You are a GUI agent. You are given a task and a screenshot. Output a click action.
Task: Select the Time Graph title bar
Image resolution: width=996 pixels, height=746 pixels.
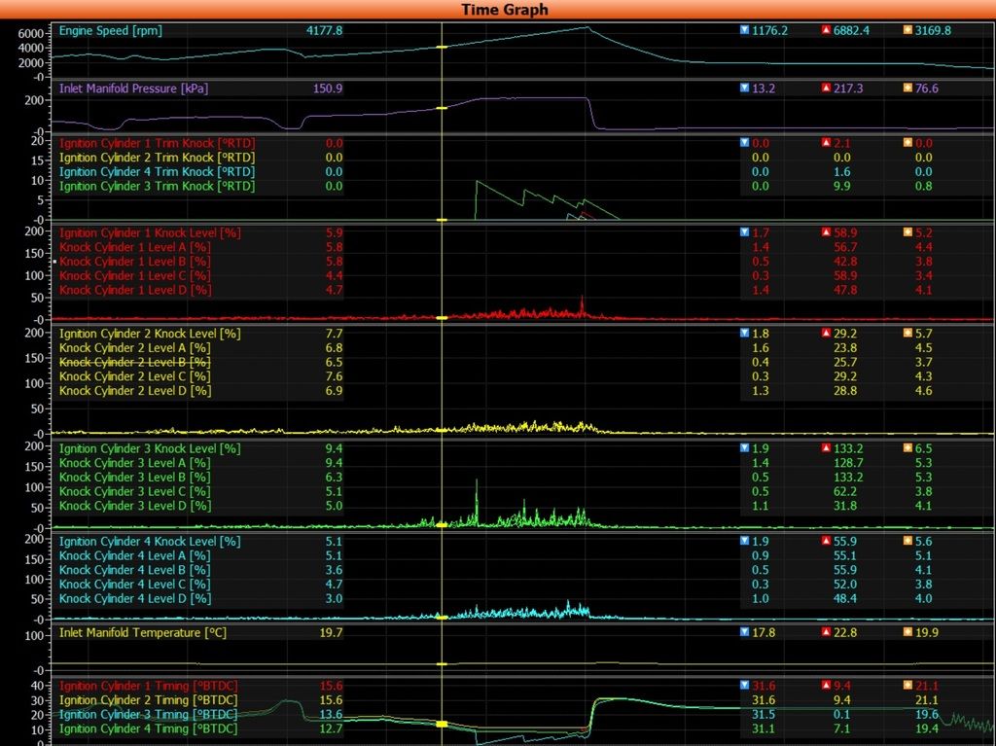tap(498, 9)
